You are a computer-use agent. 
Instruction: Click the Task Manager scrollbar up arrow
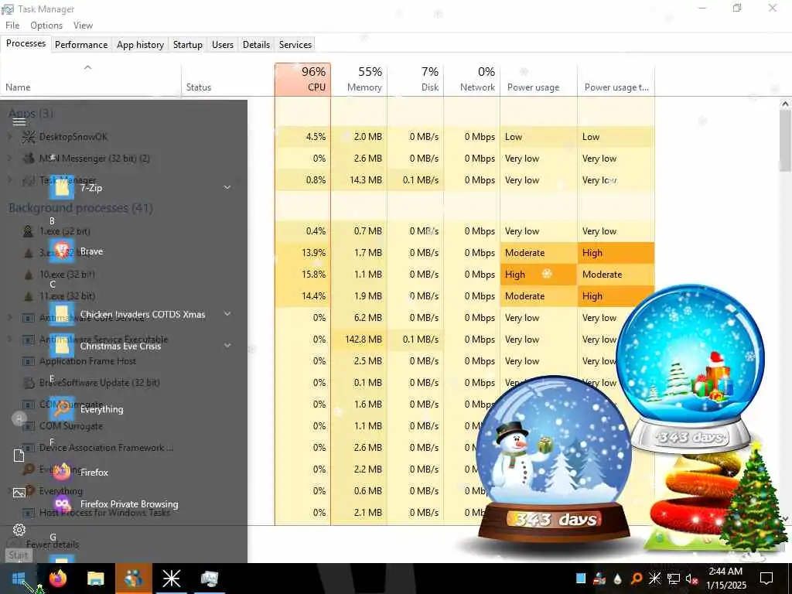784,104
